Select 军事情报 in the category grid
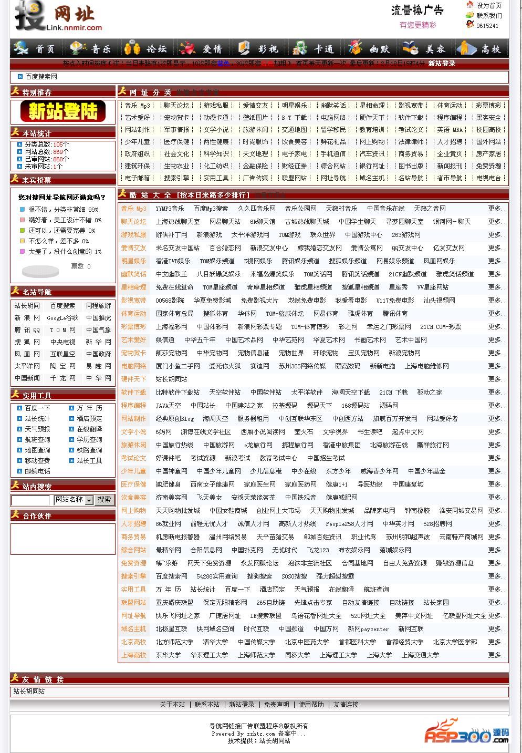Viewport: 522px width, 753px height. (176, 130)
